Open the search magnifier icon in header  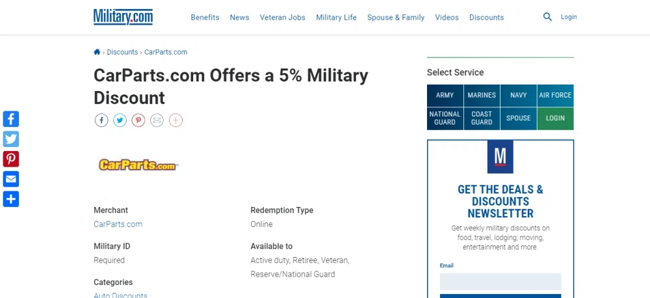547,17
